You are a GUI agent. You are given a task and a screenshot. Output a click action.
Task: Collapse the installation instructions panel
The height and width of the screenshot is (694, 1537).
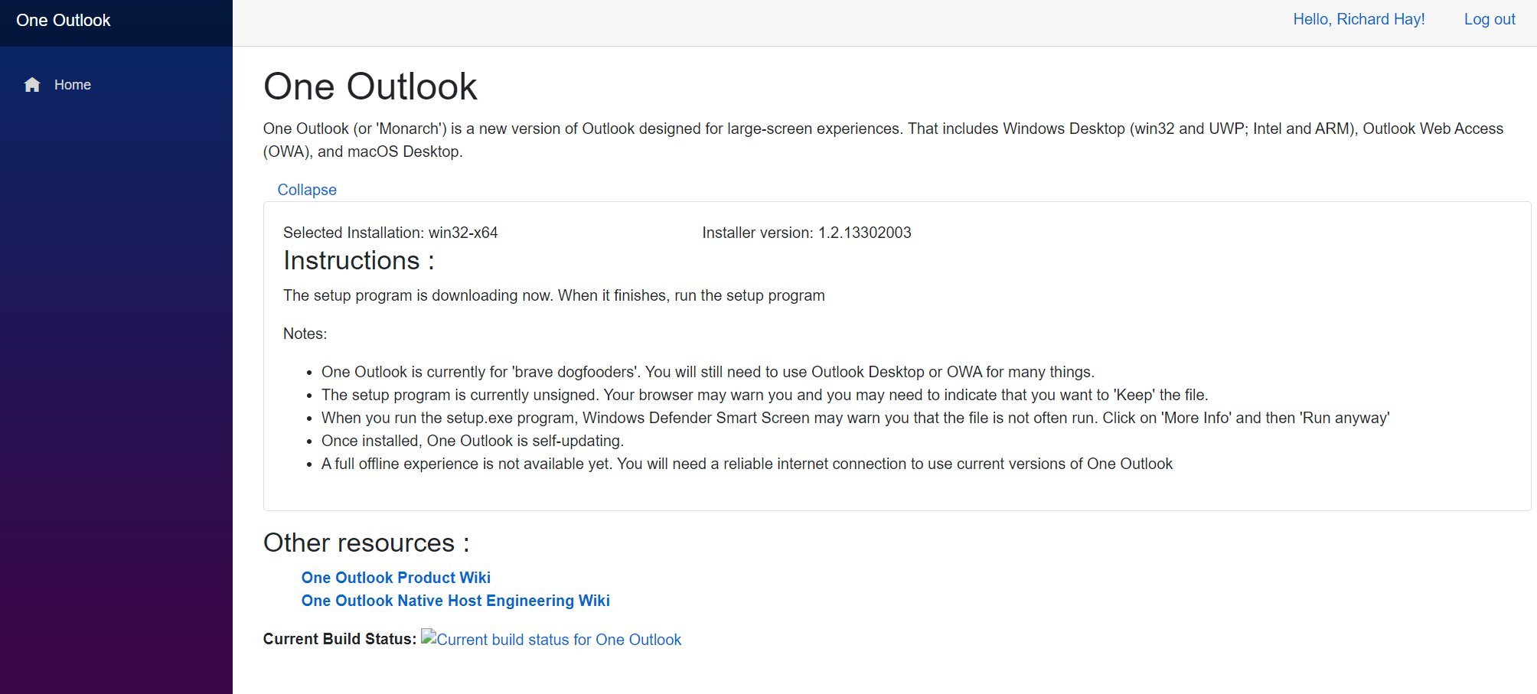click(306, 190)
